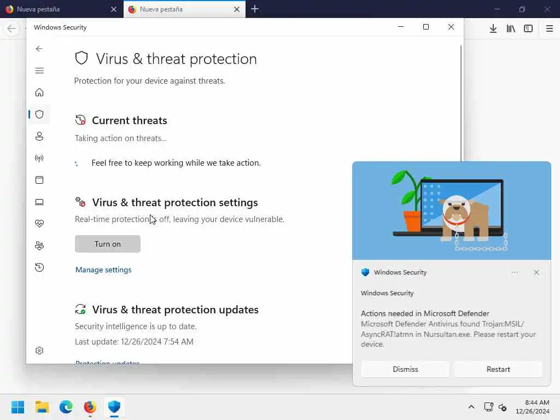Open Device performance & health heart icon
The height and width of the screenshot is (420, 560).
39,224
